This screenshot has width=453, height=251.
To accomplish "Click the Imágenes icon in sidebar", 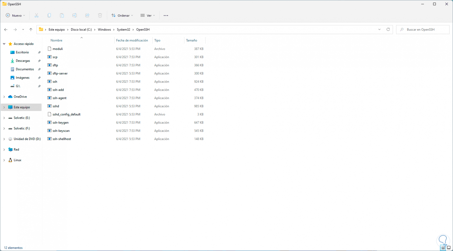I will 12,78.
